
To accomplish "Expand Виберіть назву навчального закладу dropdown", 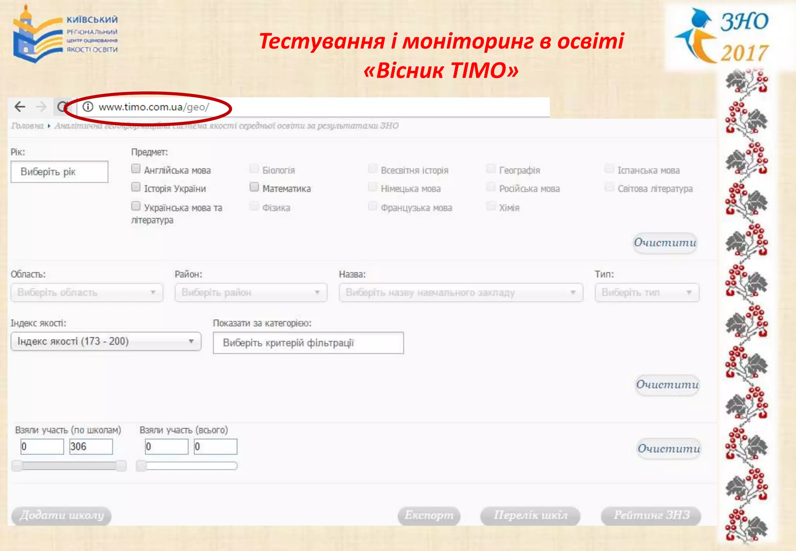I will point(461,293).
